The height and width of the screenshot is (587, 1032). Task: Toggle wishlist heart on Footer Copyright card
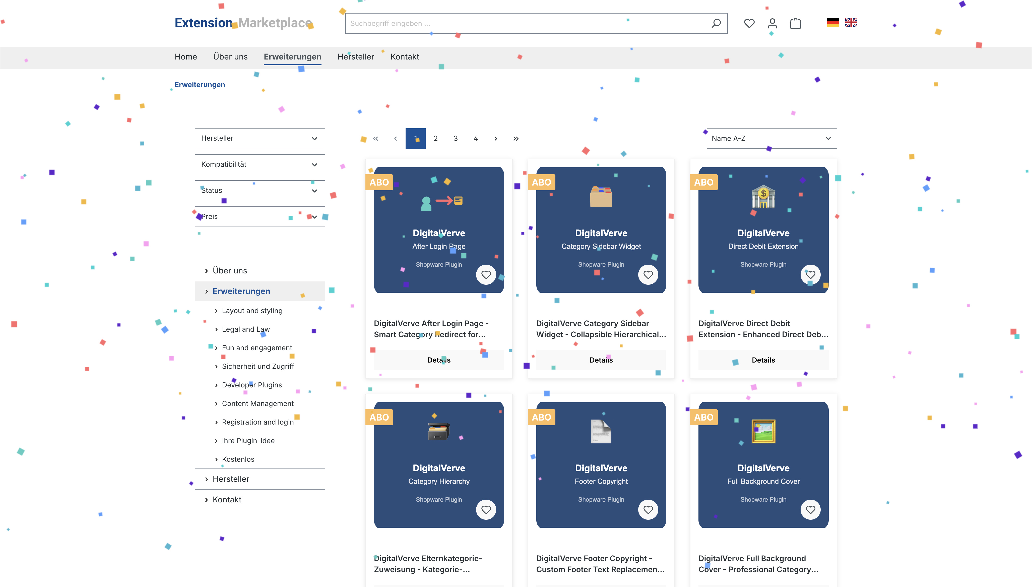(648, 510)
